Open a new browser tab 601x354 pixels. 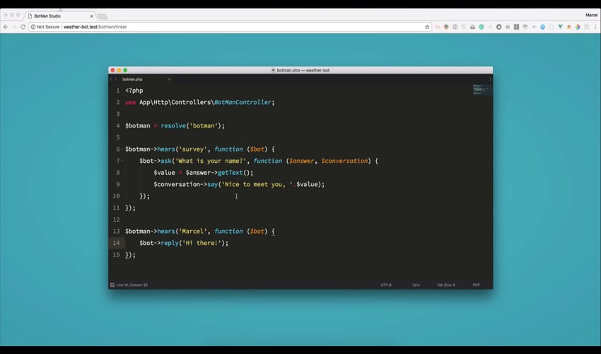coord(103,16)
